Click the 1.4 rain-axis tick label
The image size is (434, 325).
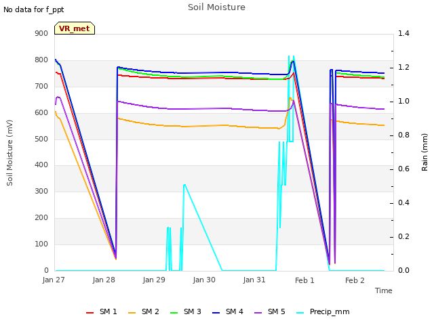click(x=404, y=33)
